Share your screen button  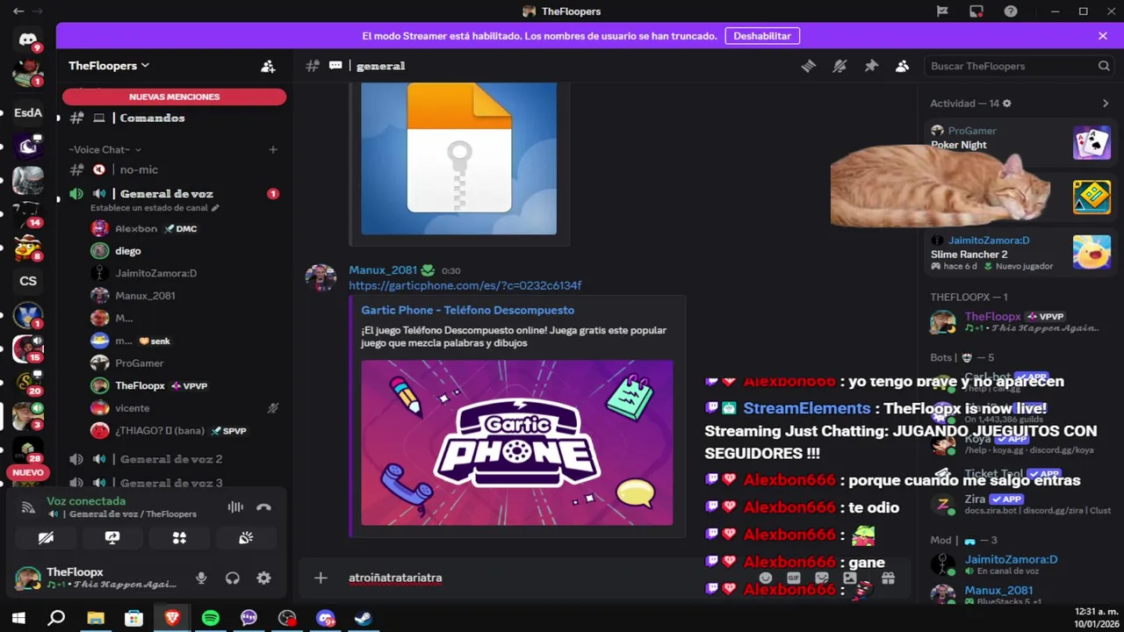[x=112, y=537]
